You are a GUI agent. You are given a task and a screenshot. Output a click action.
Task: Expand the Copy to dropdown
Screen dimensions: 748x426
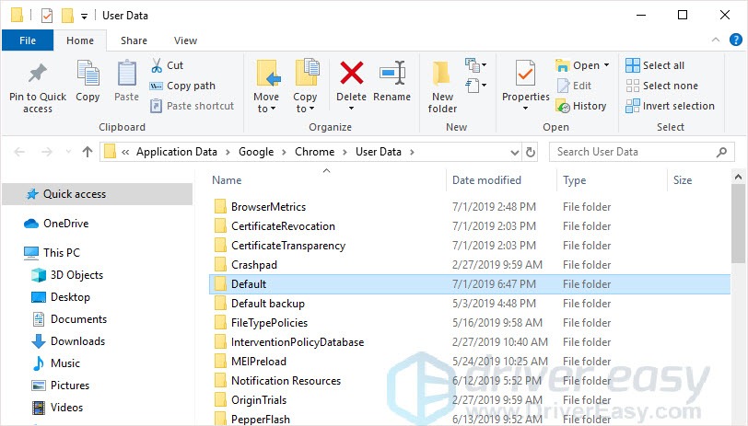305,109
